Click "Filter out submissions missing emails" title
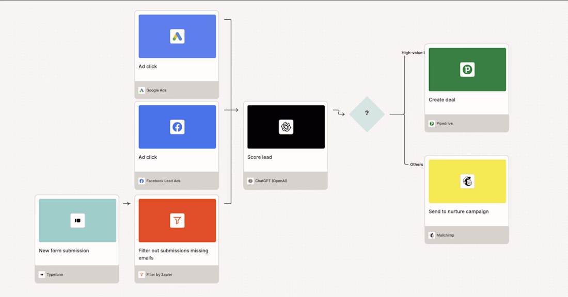The image size is (568, 297). click(173, 254)
